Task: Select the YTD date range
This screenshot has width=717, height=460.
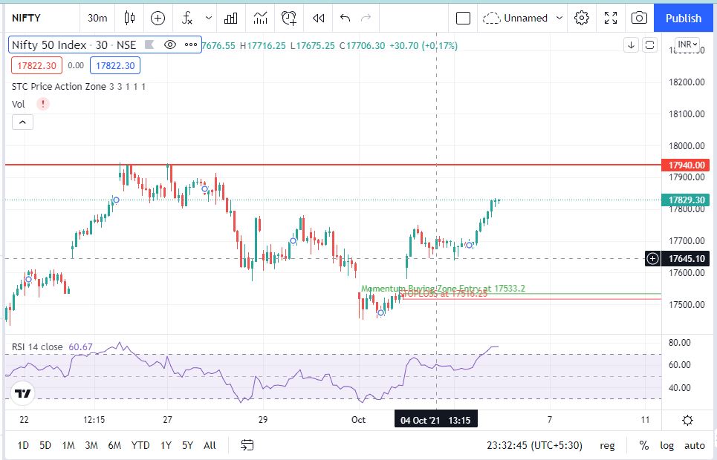Action: click(x=140, y=445)
